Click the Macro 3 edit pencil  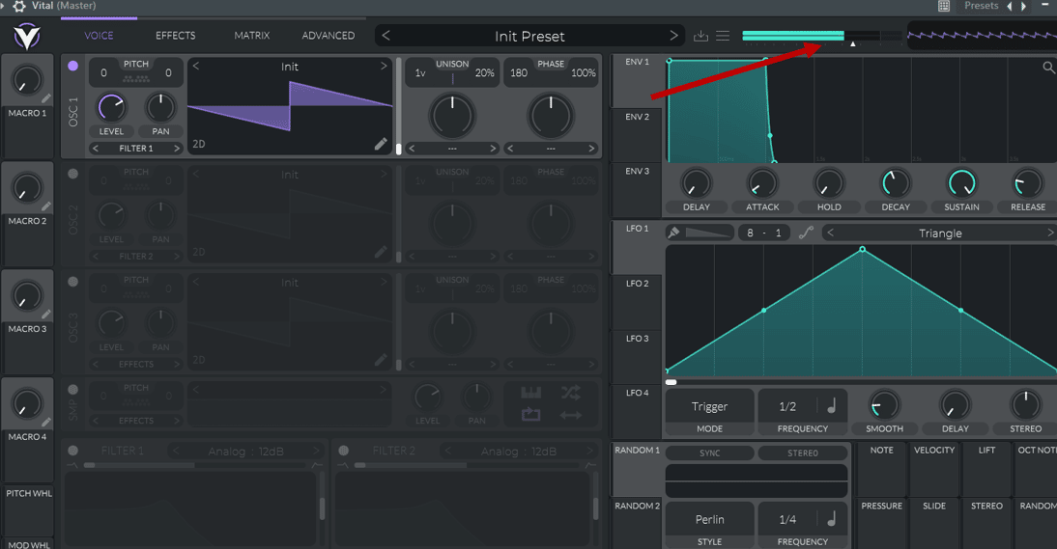click(x=45, y=315)
